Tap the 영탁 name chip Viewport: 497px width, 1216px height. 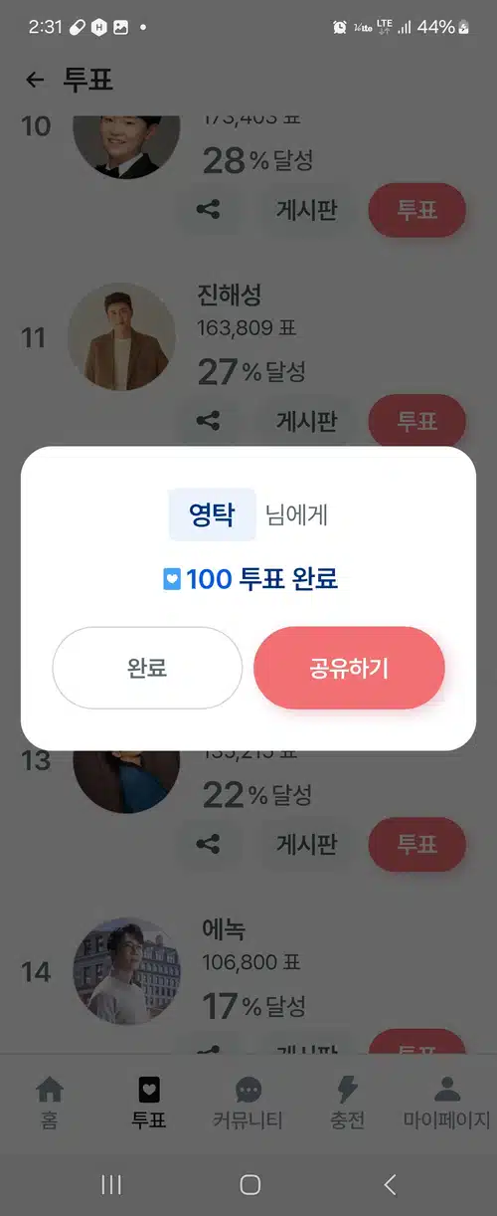[x=212, y=514]
